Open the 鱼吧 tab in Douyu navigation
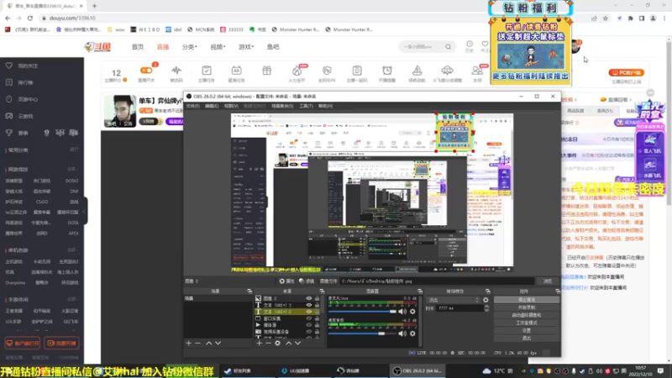 [273, 47]
